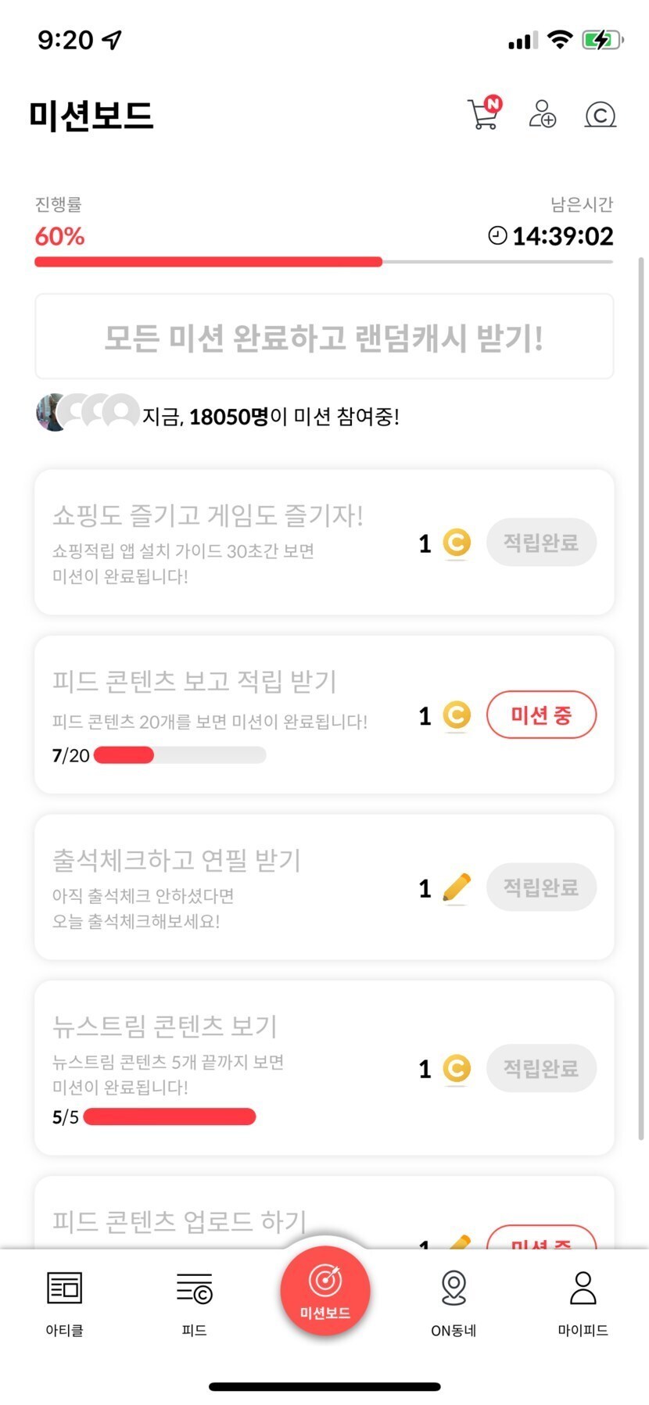Tap the pencil reward icon on 출석체크 card

point(457,887)
